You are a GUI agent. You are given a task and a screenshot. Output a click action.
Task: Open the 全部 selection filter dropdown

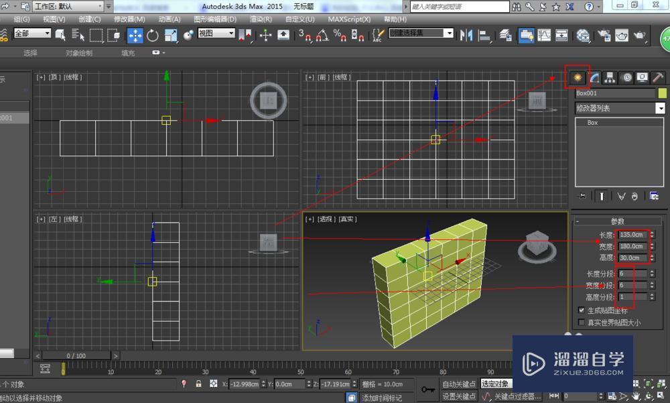32,33
